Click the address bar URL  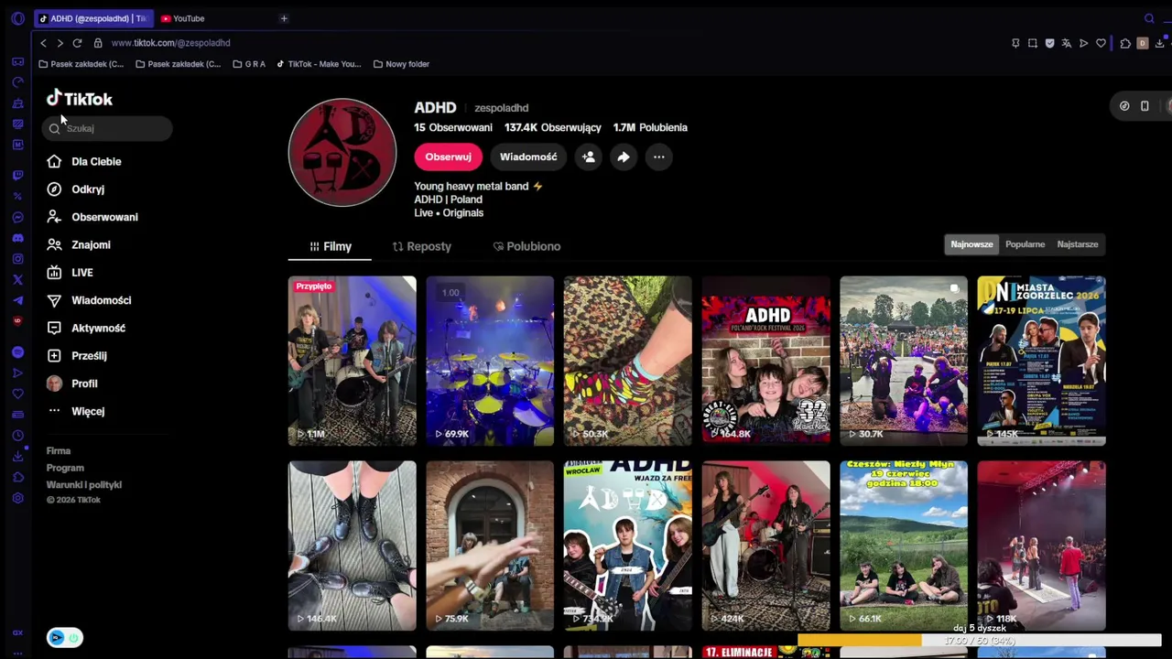click(x=171, y=43)
